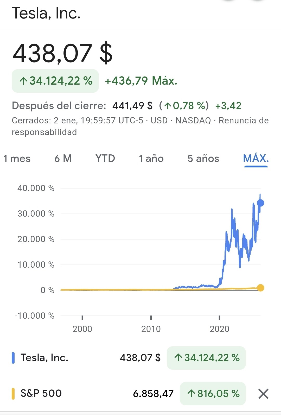Switch to the 6 M range tab
Screen dimensions: 281x415
click(x=63, y=159)
